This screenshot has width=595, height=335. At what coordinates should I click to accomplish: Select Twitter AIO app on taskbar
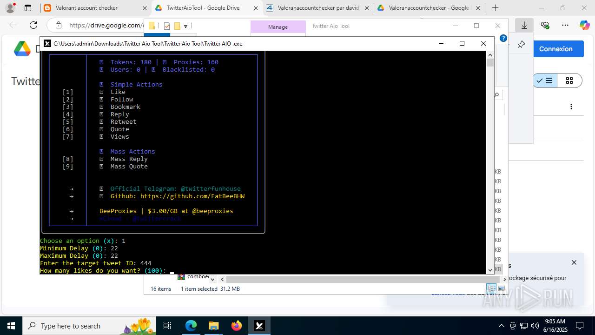pyautogui.click(x=259, y=326)
